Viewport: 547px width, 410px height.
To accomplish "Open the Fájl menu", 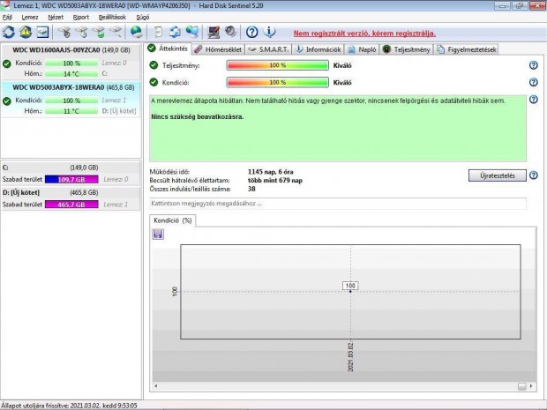I will click(7, 17).
